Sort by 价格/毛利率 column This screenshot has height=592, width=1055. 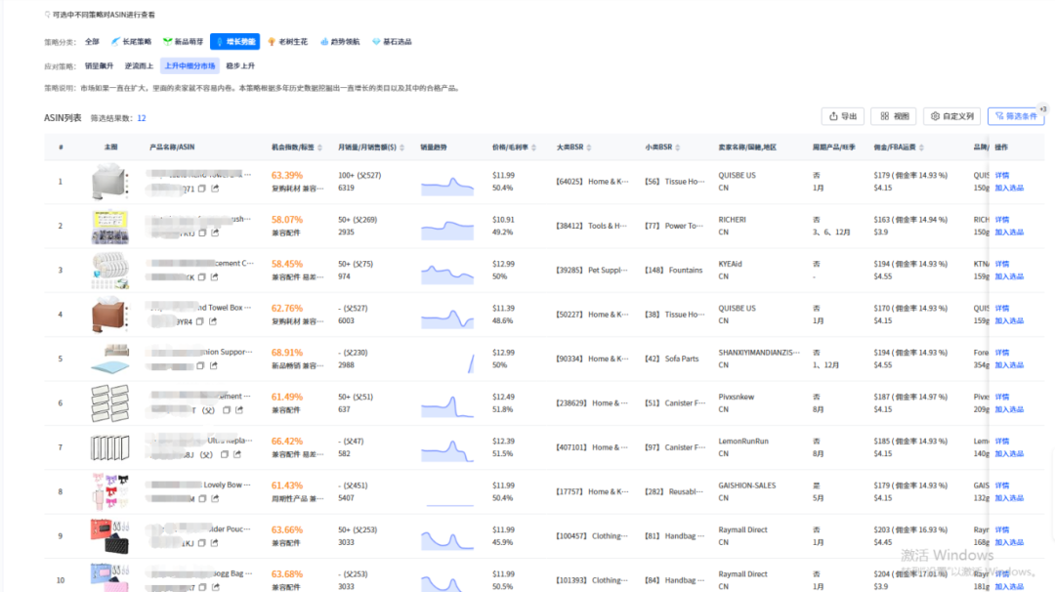click(533, 148)
